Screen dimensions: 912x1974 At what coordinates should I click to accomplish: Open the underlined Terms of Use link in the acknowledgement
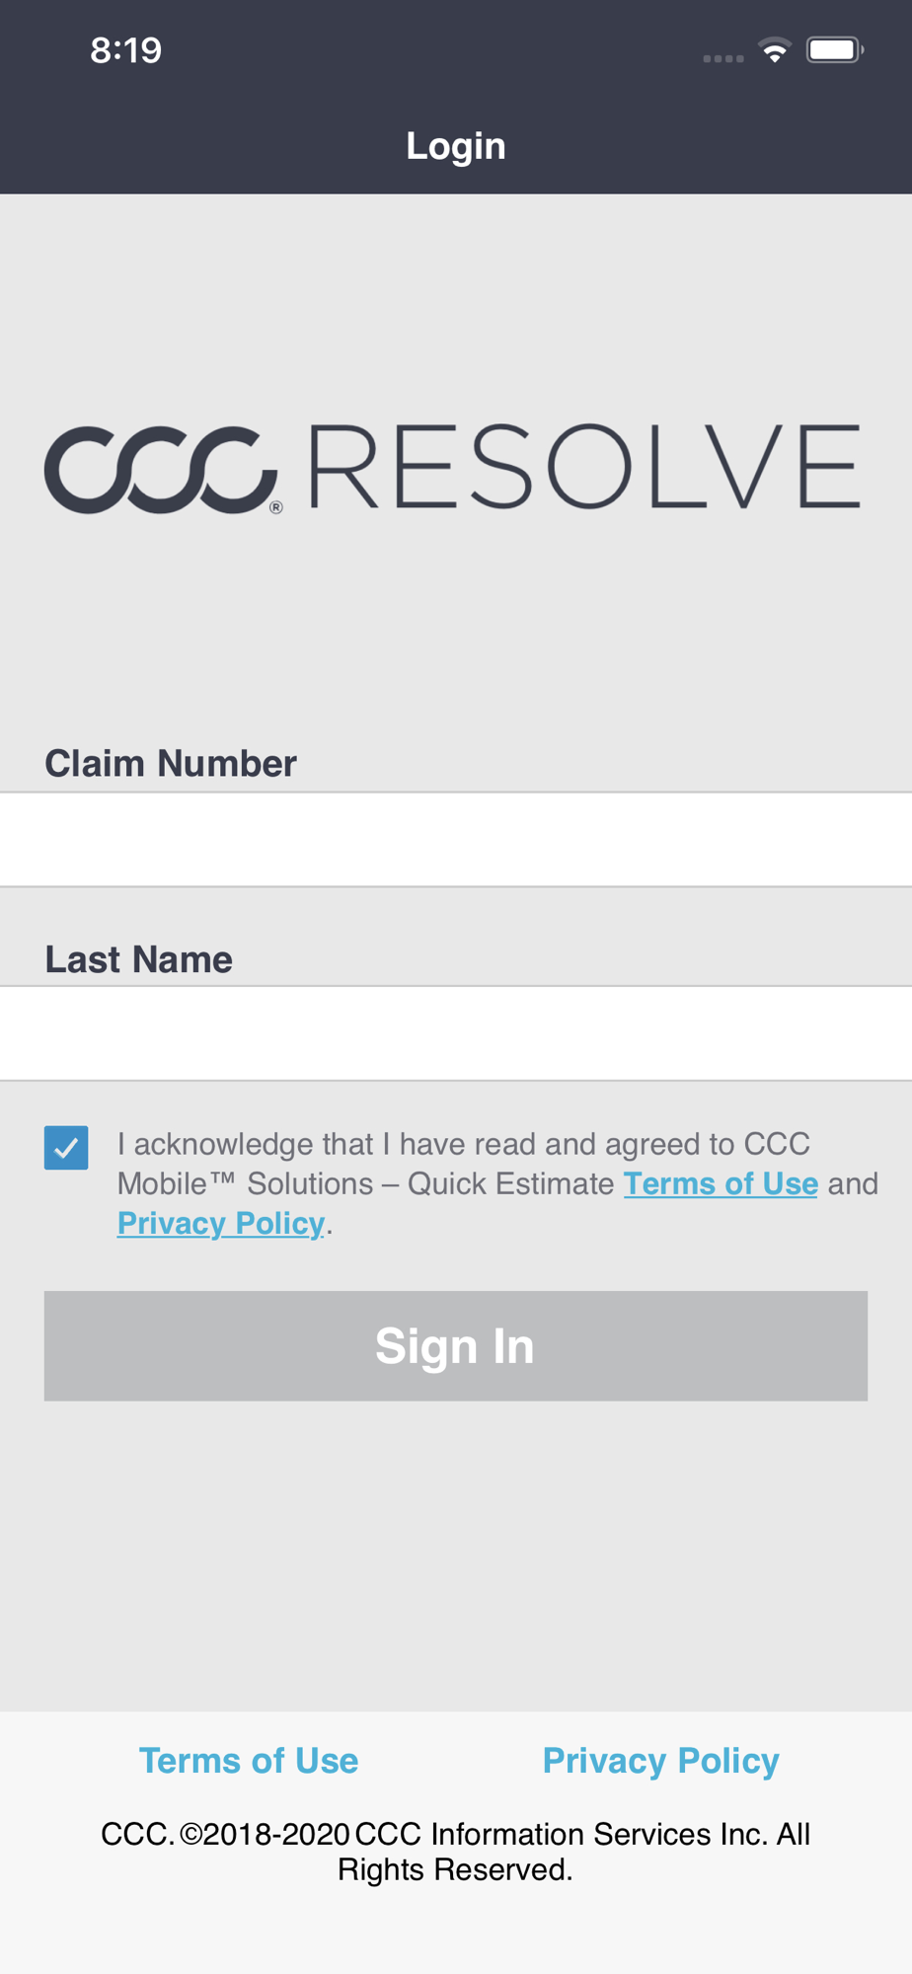[x=721, y=1183]
